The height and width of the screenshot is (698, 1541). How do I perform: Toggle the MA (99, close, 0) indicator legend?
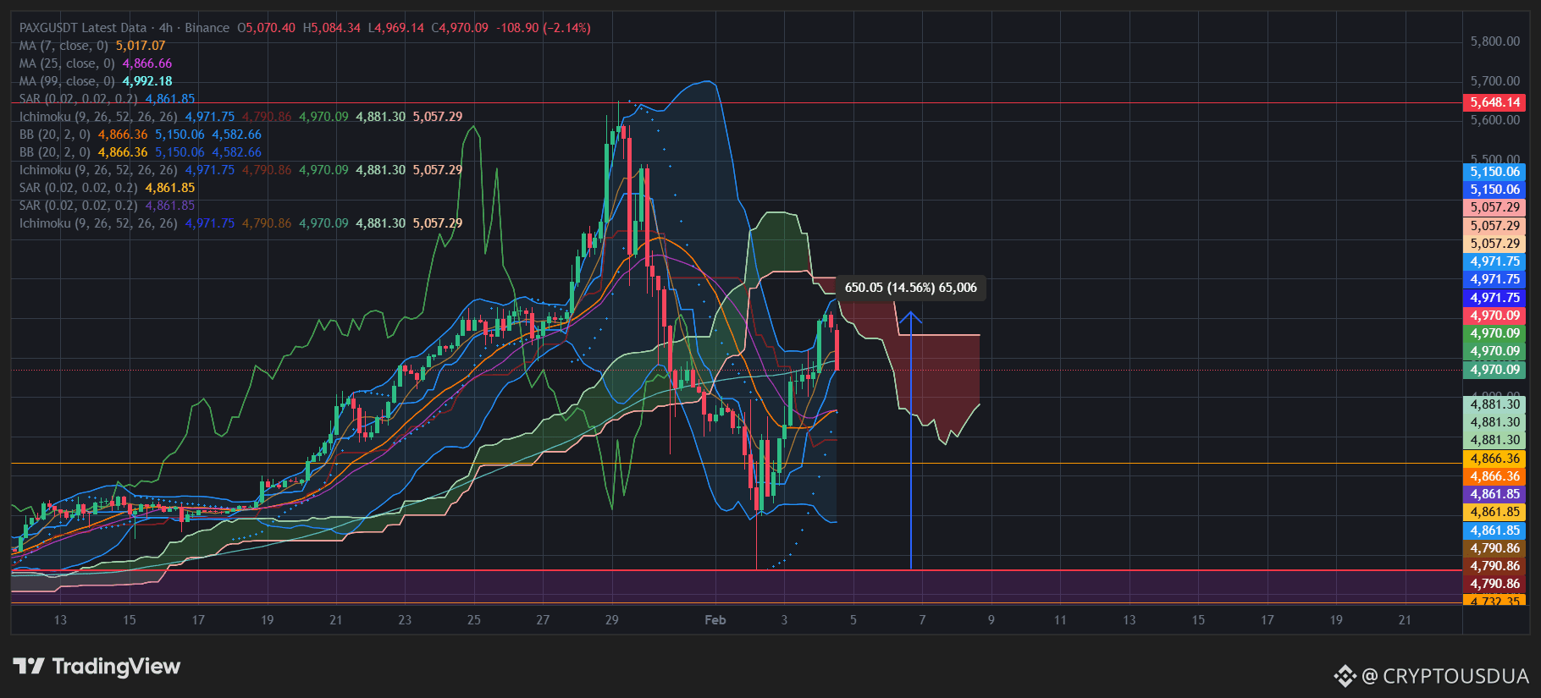(67, 81)
